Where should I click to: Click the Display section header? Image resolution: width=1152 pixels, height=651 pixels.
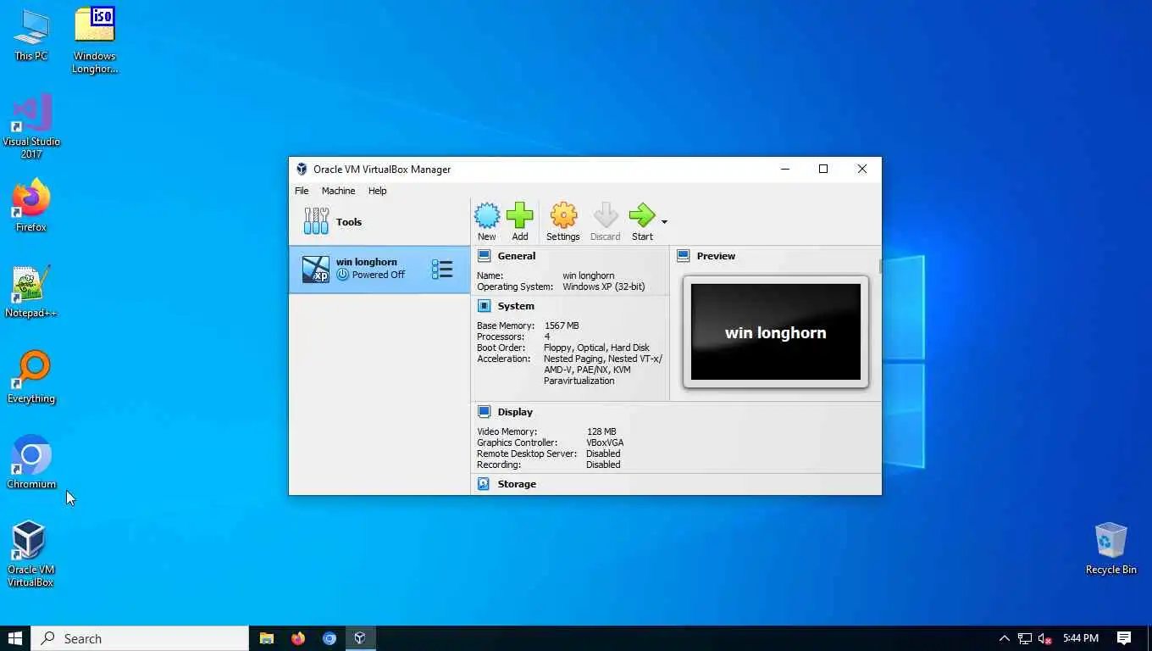(515, 412)
